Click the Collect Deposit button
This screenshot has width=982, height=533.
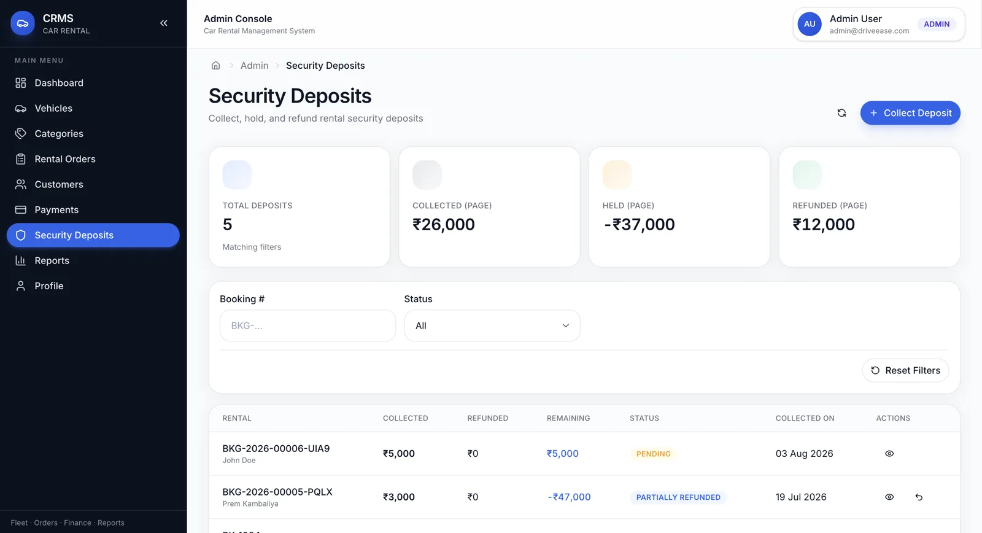pos(910,113)
